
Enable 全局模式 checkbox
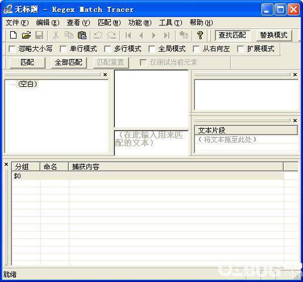pyautogui.click(x=151, y=49)
